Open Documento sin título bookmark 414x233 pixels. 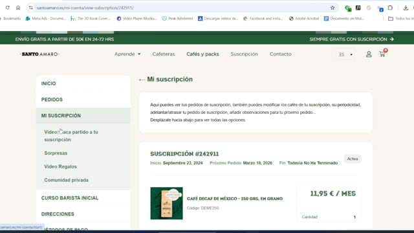(x=344, y=19)
